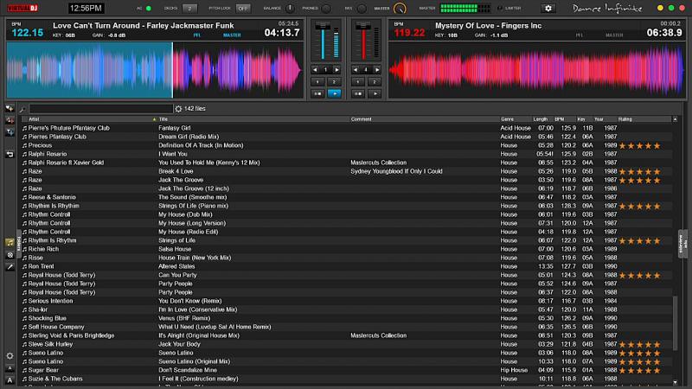Click the blue add-filter folder sidebar icon

point(10,132)
